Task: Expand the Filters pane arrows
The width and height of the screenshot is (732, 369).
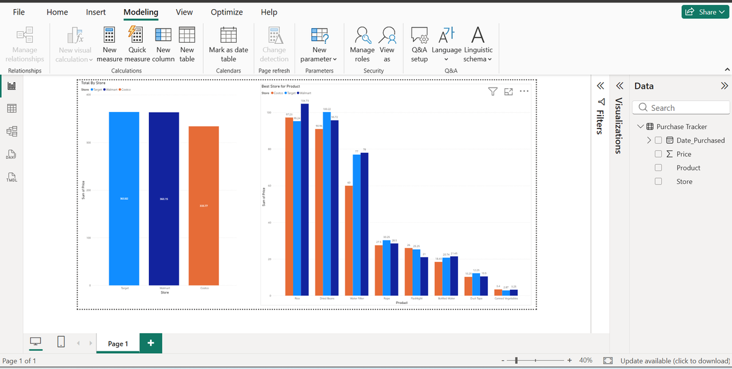Action: tap(600, 86)
